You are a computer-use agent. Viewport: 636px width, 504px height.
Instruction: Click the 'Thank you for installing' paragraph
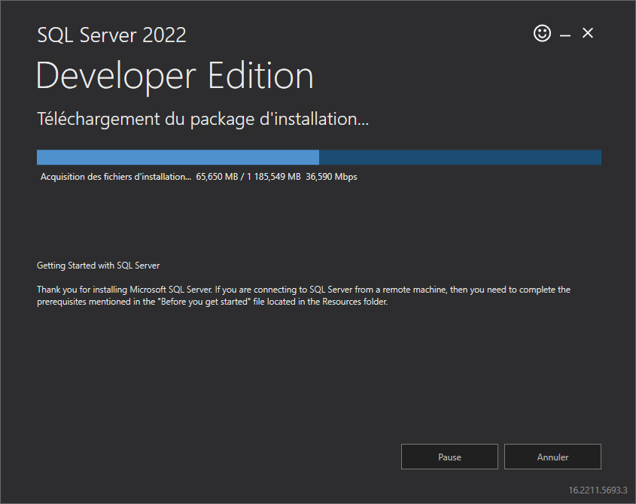click(x=303, y=296)
